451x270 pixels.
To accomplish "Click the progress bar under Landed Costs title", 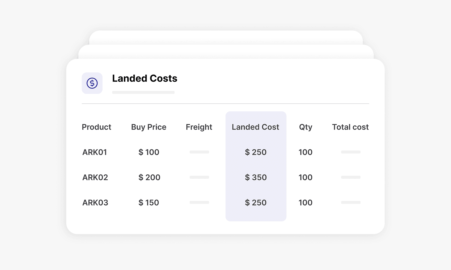I will pyautogui.click(x=143, y=92).
